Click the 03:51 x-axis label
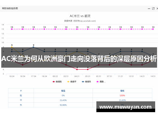The image size is (158, 115). (x=66, y=76)
